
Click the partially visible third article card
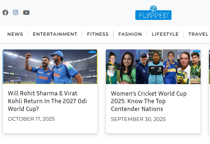click(x=209, y=91)
